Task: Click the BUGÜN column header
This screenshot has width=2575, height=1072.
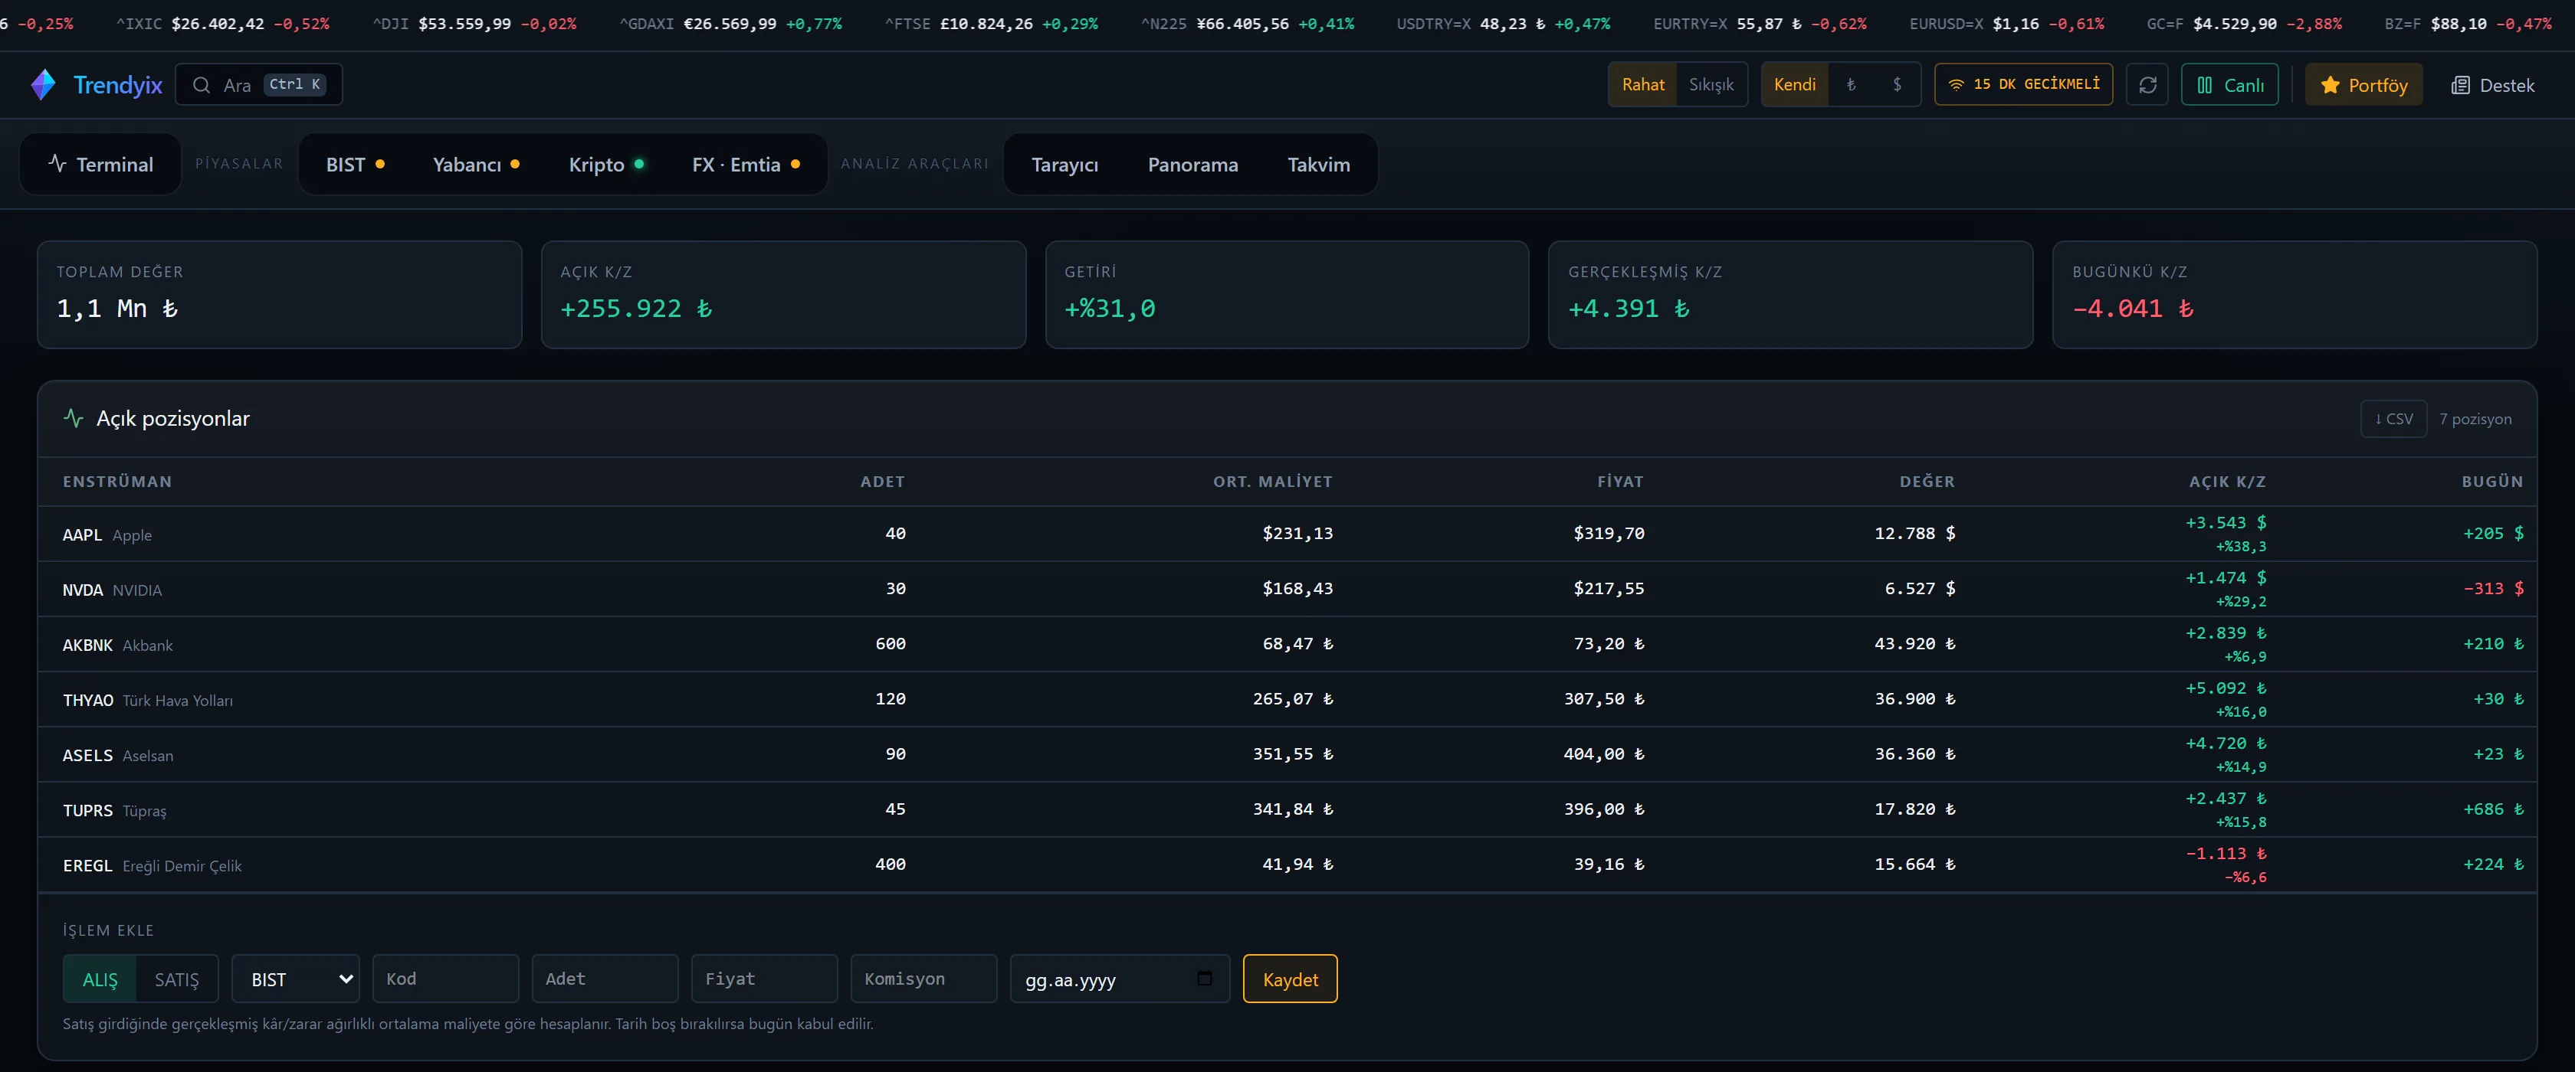Action: click(x=2492, y=482)
